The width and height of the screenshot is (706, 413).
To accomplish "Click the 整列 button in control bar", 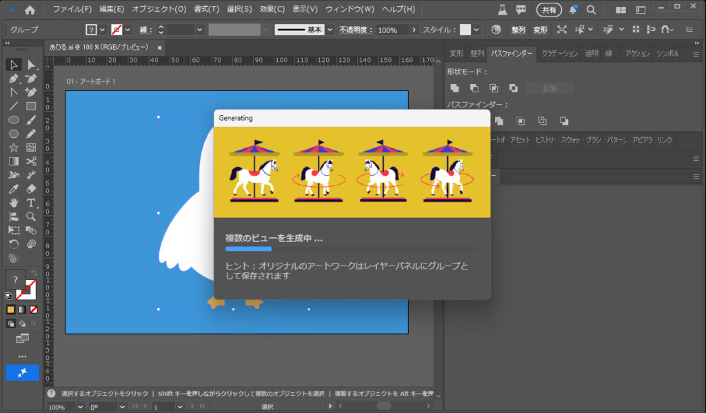I will tap(518, 30).
